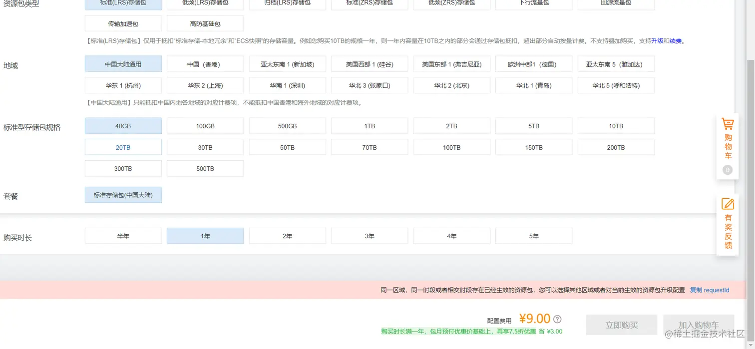Choose region 美国西部 1 (硅谷)

point(370,64)
